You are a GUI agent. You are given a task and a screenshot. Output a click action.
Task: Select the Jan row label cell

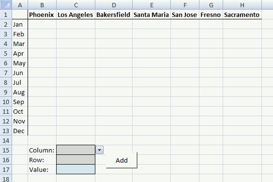click(20, 24)
